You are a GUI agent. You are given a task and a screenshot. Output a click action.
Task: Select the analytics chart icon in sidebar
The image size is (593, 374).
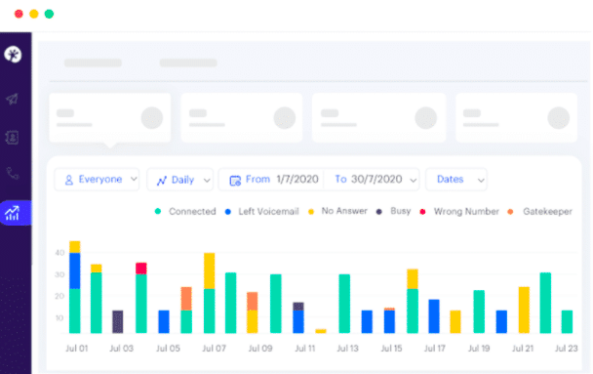pos(12,213)
